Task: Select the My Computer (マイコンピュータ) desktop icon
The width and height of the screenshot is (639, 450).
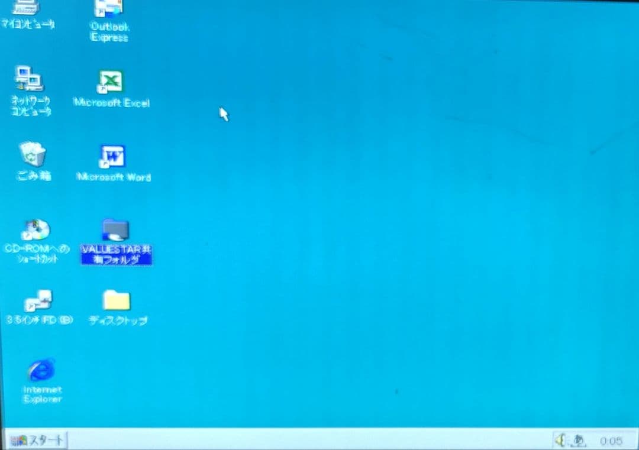Action: [x=25, y=7]
